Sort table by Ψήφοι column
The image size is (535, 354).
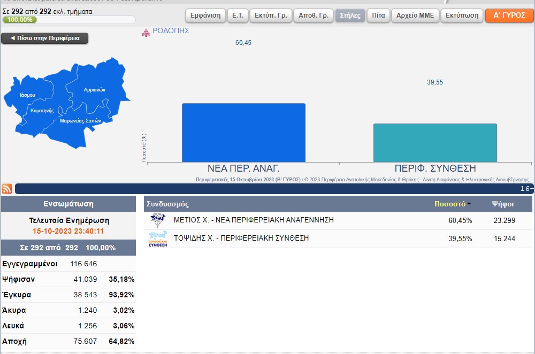pos(503,204)
